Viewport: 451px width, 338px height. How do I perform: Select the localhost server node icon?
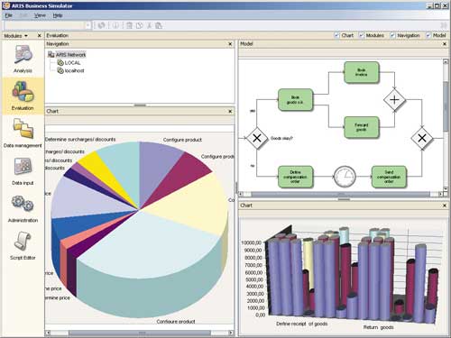[x=60, y=70]
